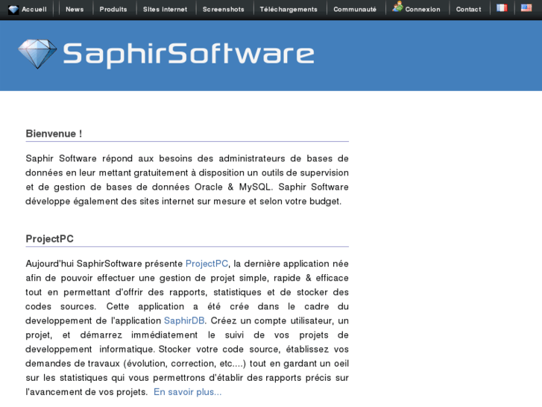542x407 pixels.
Task: Open the Communauté menu item
Action: click(x=355, y=10)
